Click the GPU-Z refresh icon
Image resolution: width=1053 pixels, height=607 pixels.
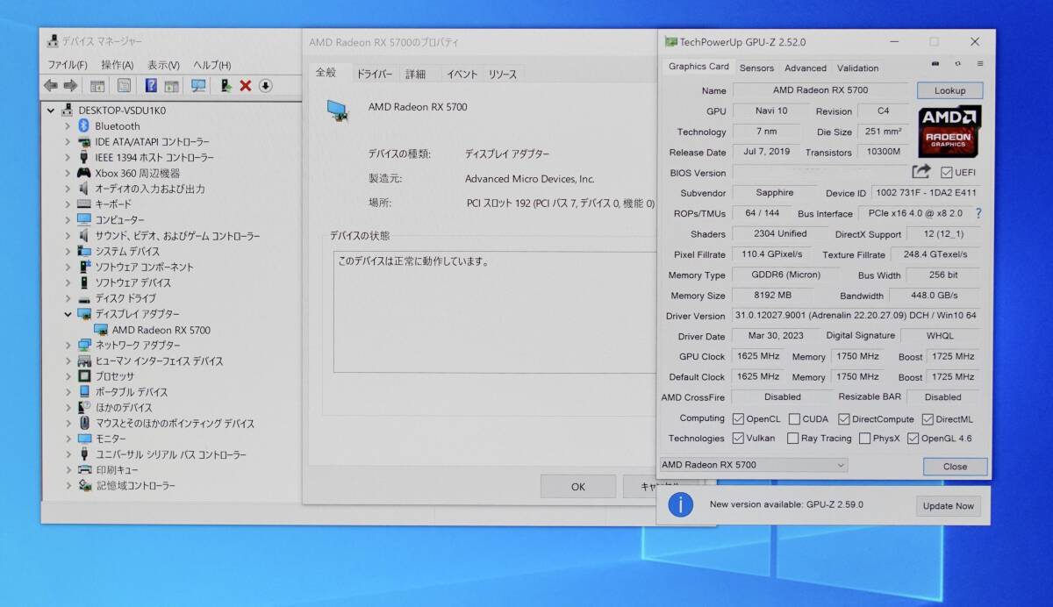coord(957,63)
